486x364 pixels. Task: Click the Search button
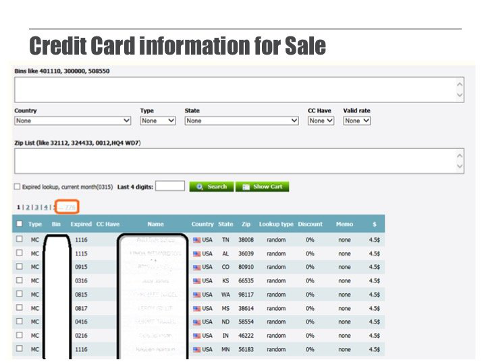211,187
